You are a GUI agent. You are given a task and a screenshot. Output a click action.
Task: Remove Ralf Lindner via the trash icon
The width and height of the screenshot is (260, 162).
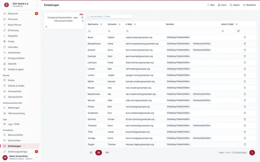coord(245,69)
